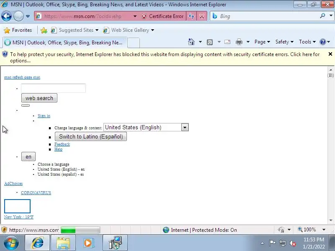Click the Home page icon
The width and height of the screenshot is (335, 251).
pos(191,42)
